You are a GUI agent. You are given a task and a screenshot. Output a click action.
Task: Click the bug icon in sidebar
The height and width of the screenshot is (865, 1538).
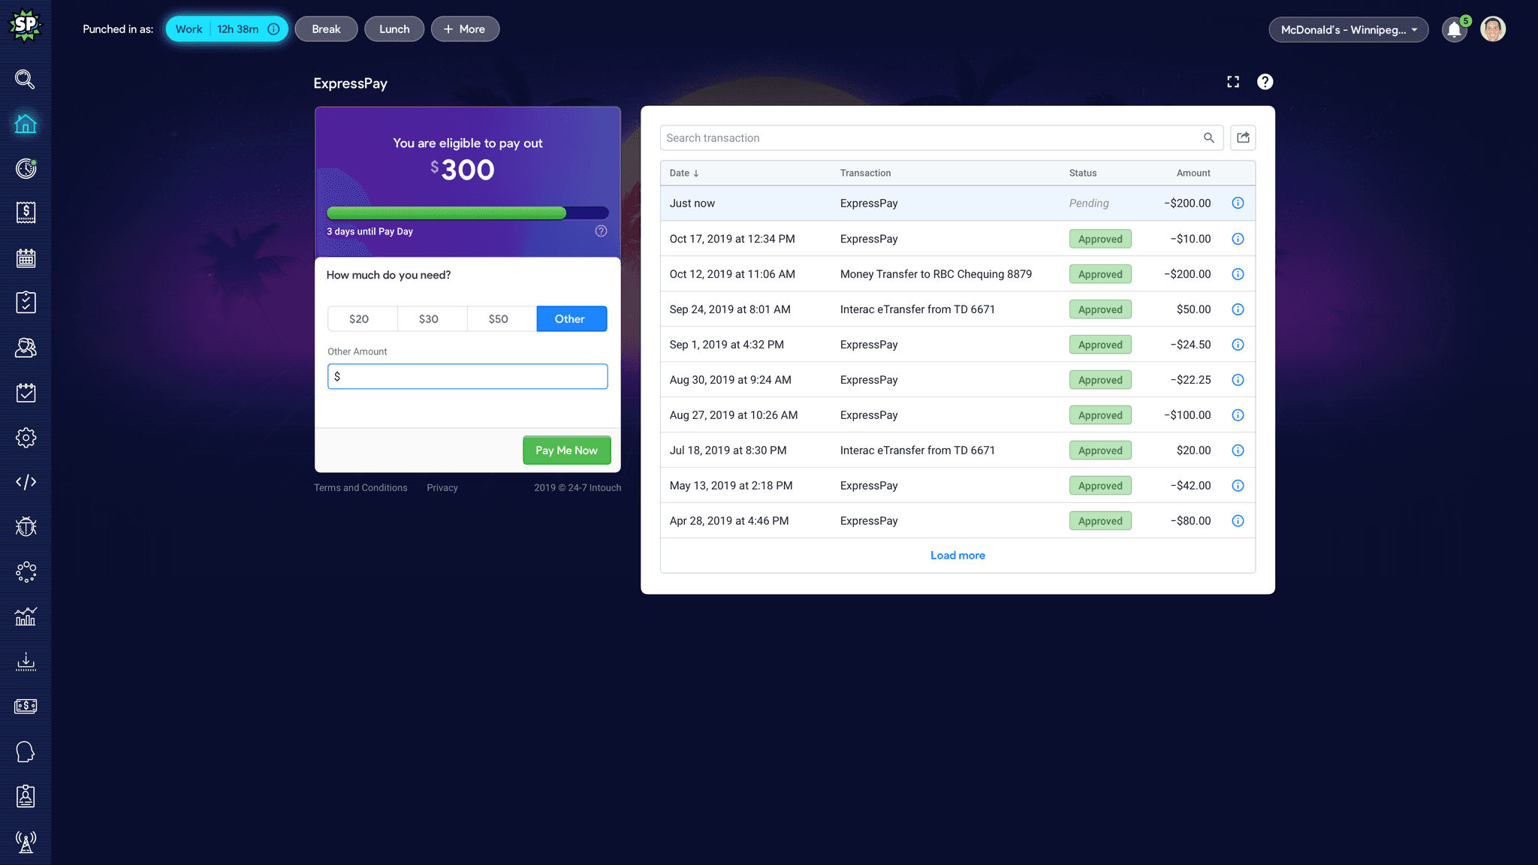pos(26,527)
